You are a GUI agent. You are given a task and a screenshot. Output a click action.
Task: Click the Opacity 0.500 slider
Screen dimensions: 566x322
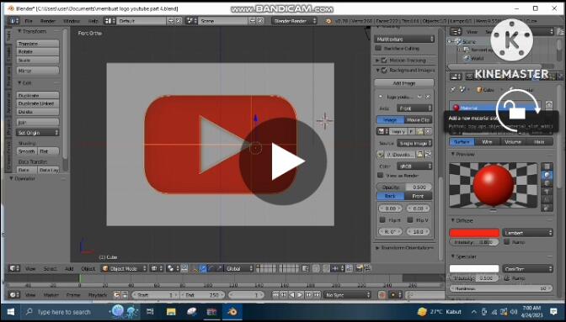pyautogui.click(x=404, y=187)
